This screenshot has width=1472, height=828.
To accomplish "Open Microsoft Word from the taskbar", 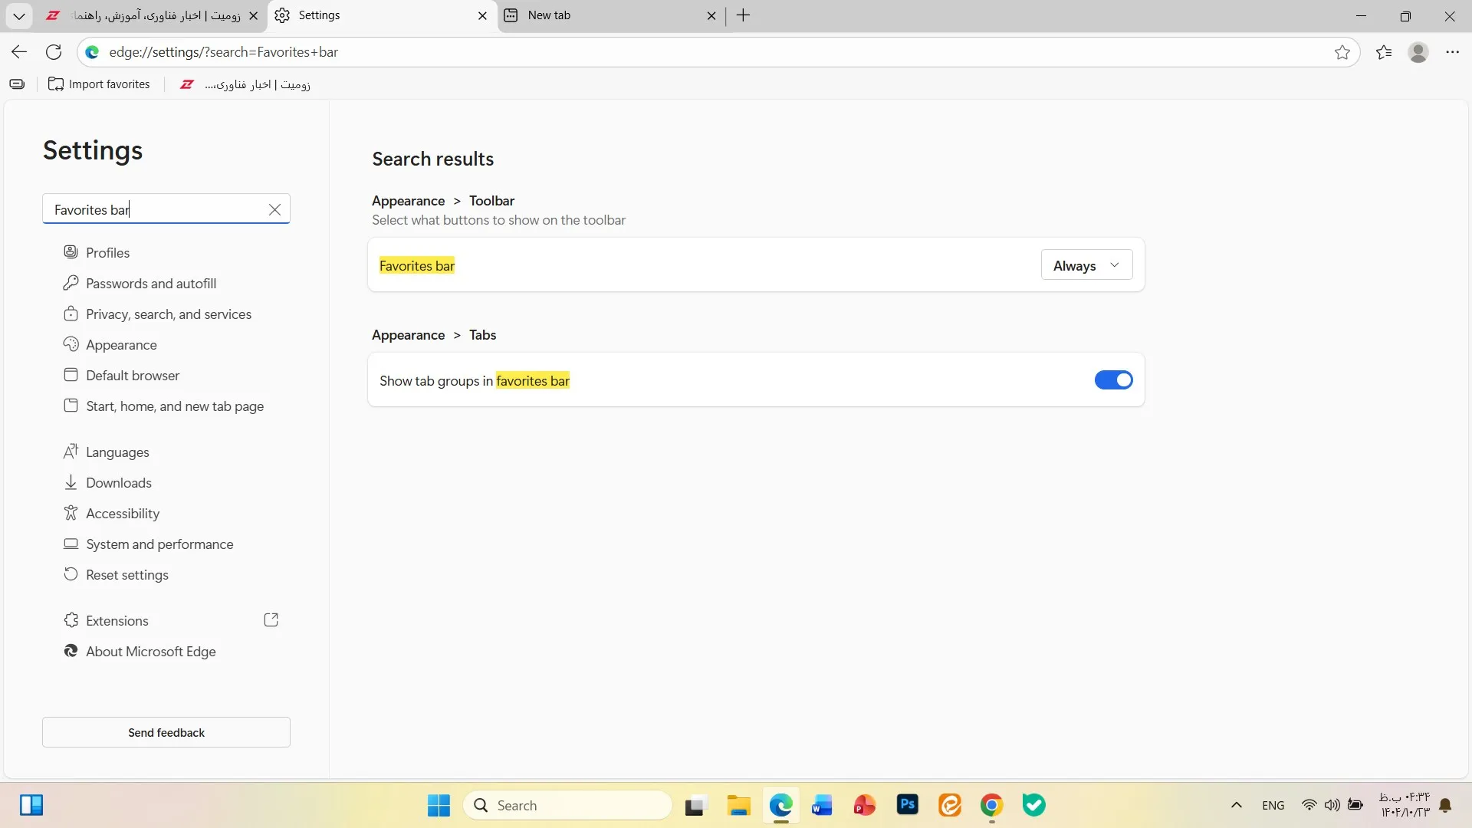I will tap(822, 805).
